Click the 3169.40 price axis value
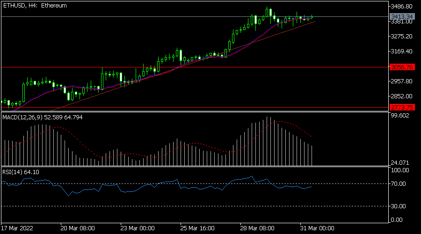This screenshot has width=421, height=234. (x=402, y=51)
